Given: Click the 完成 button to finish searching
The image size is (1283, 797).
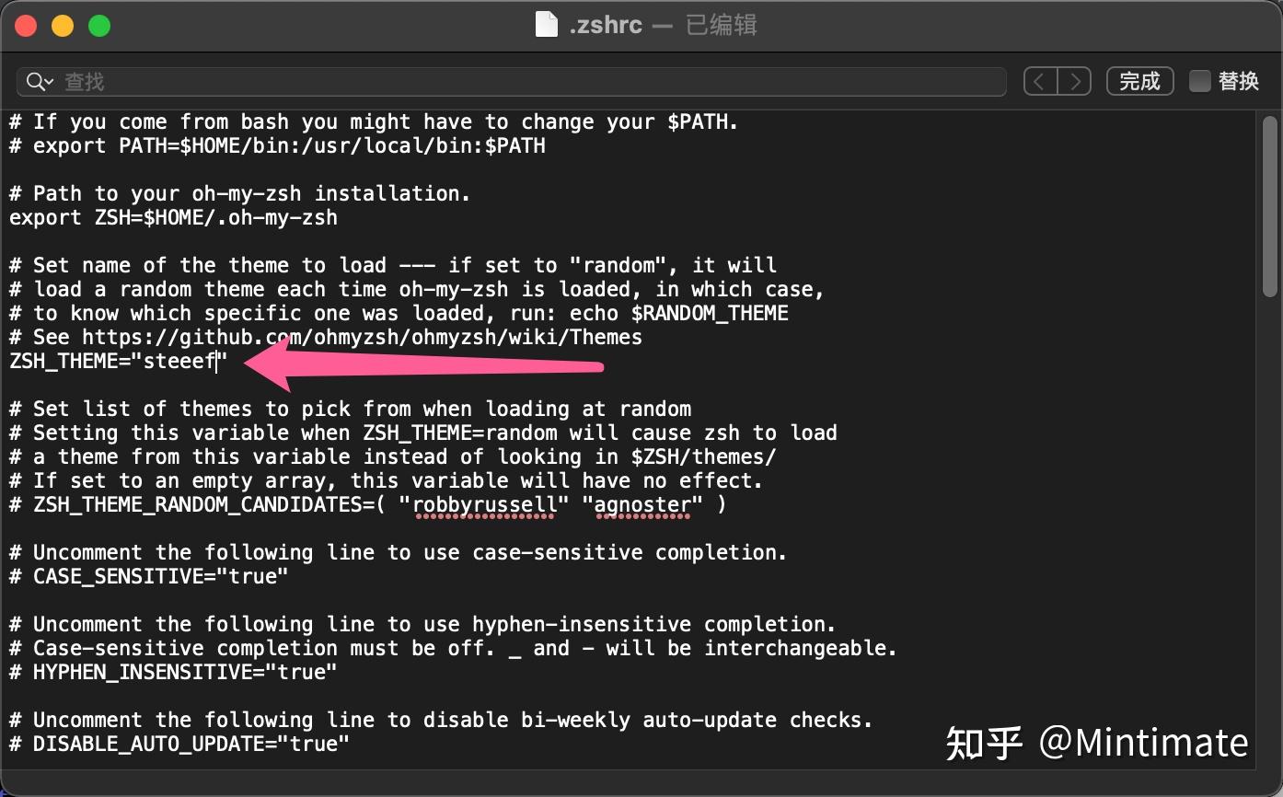Looking at the screenshot, I should 1139,81.
